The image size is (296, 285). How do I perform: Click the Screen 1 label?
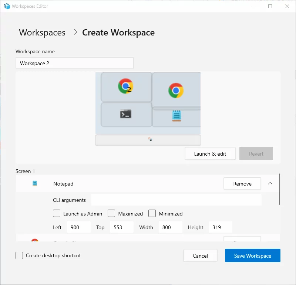(x=25, y=171)
